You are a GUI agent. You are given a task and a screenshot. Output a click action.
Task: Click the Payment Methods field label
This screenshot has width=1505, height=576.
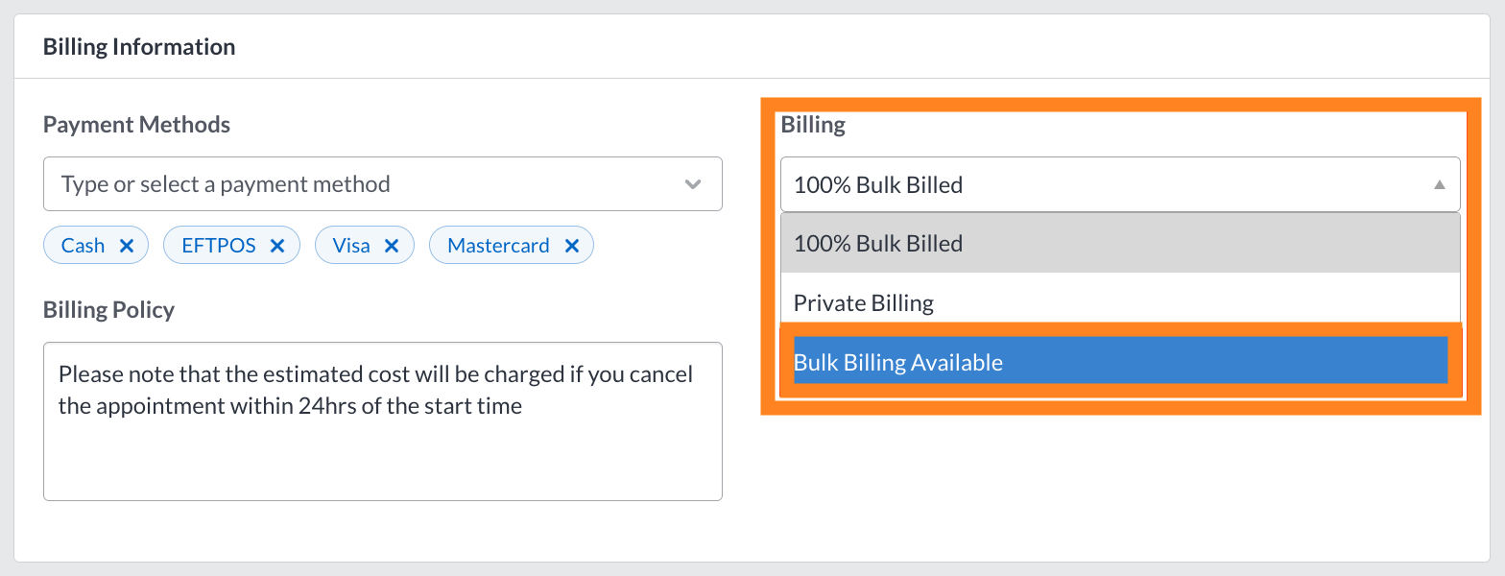pyautogui.click(x=136, y=125)
